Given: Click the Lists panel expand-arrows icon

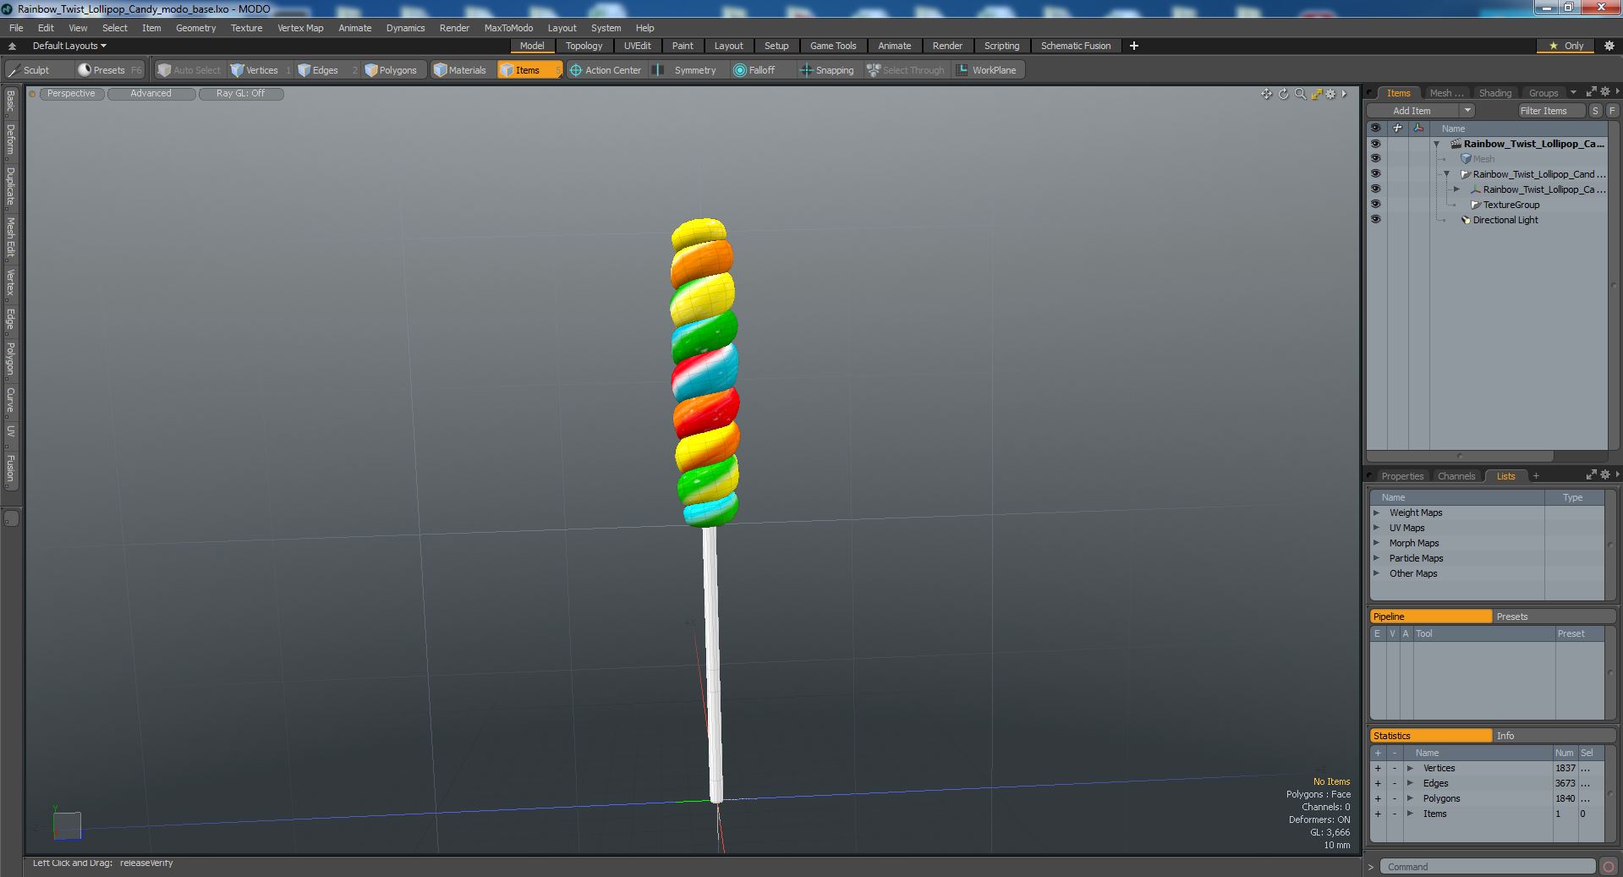Looking at the screenshot, I should (x=1591, y=475).
